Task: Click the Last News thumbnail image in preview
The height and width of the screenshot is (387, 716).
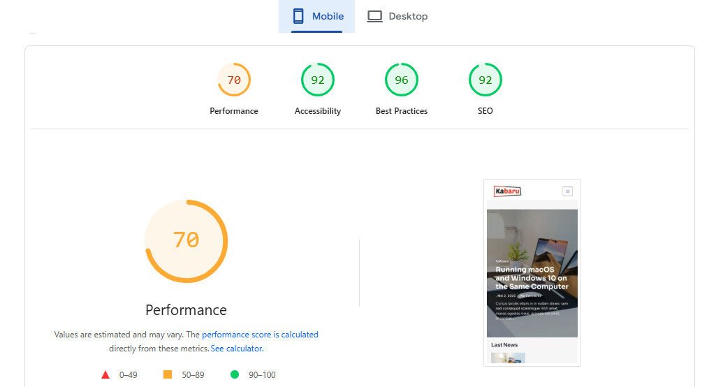Action: click(x=509, y=358)
